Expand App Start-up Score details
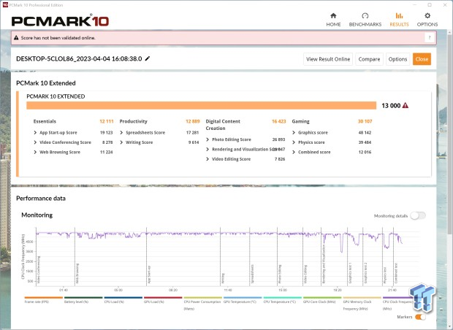 pyautogui.click(x=35, y=133)
